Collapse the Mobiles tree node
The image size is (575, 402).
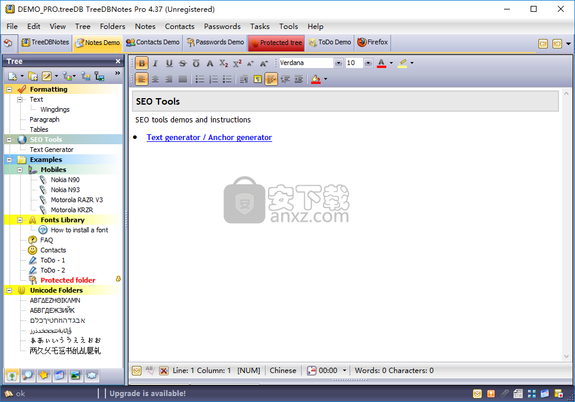pyautogui.click(x=20, y=170)
